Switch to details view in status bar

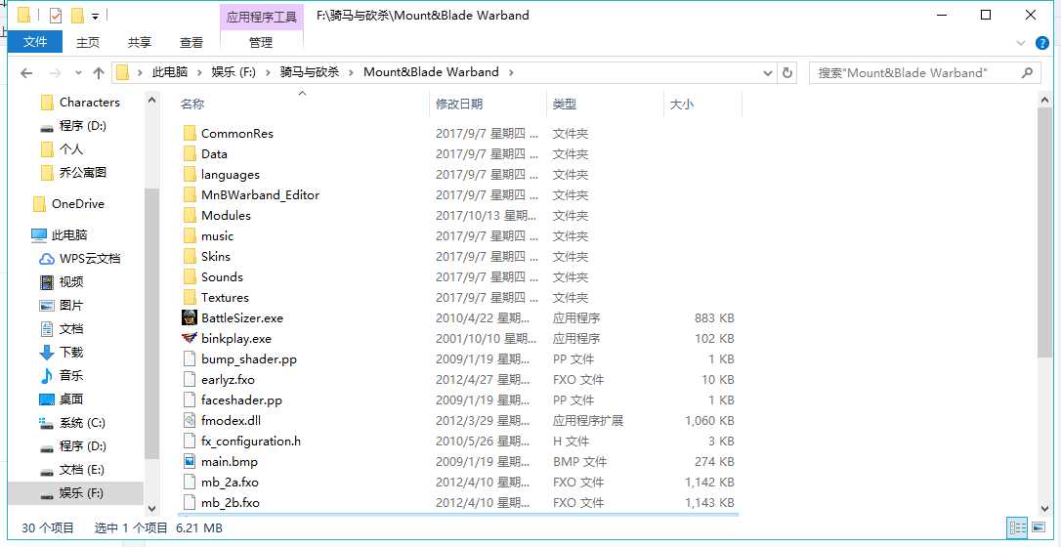(1017, 527)
